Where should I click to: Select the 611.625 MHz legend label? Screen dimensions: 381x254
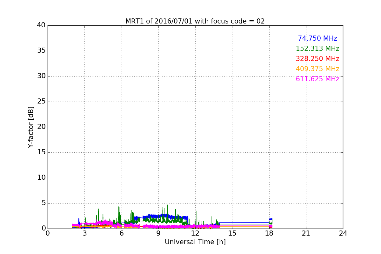pyautogui.click(x=317, y=79)
